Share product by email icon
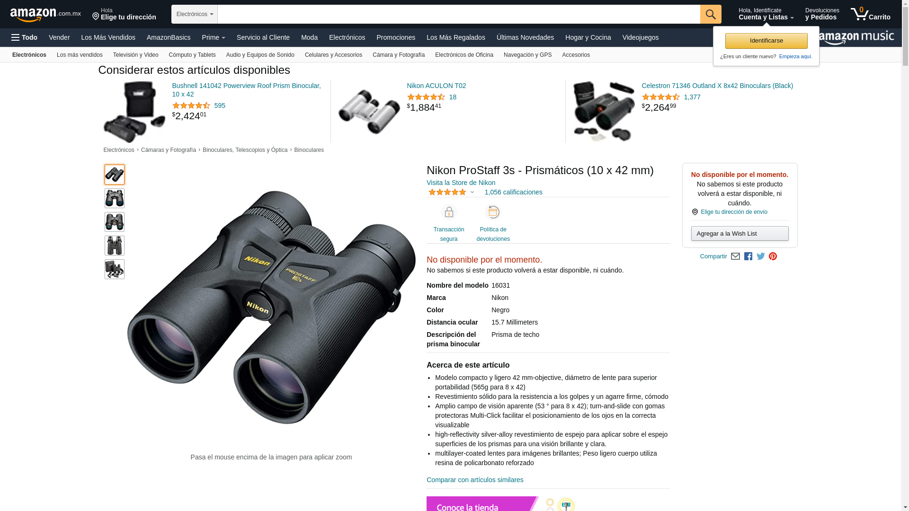 click(x=735, y=256)
